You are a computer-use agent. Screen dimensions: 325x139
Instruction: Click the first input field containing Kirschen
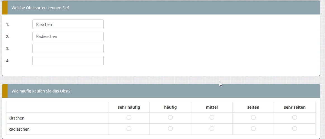(68, 24)
